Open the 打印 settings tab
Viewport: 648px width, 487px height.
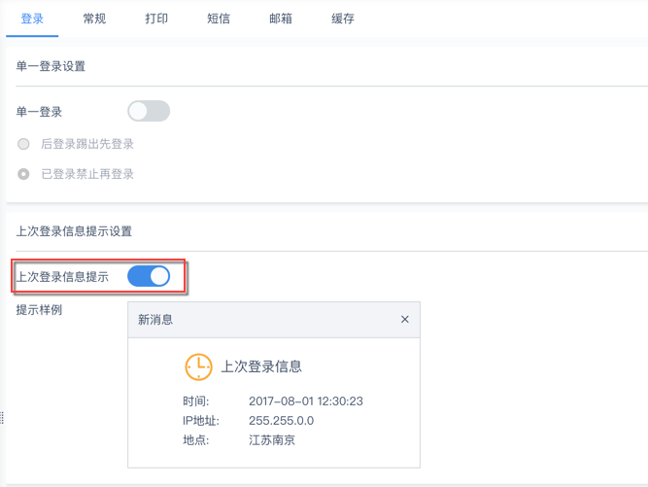pyautogui.click(x=156, y=18)
